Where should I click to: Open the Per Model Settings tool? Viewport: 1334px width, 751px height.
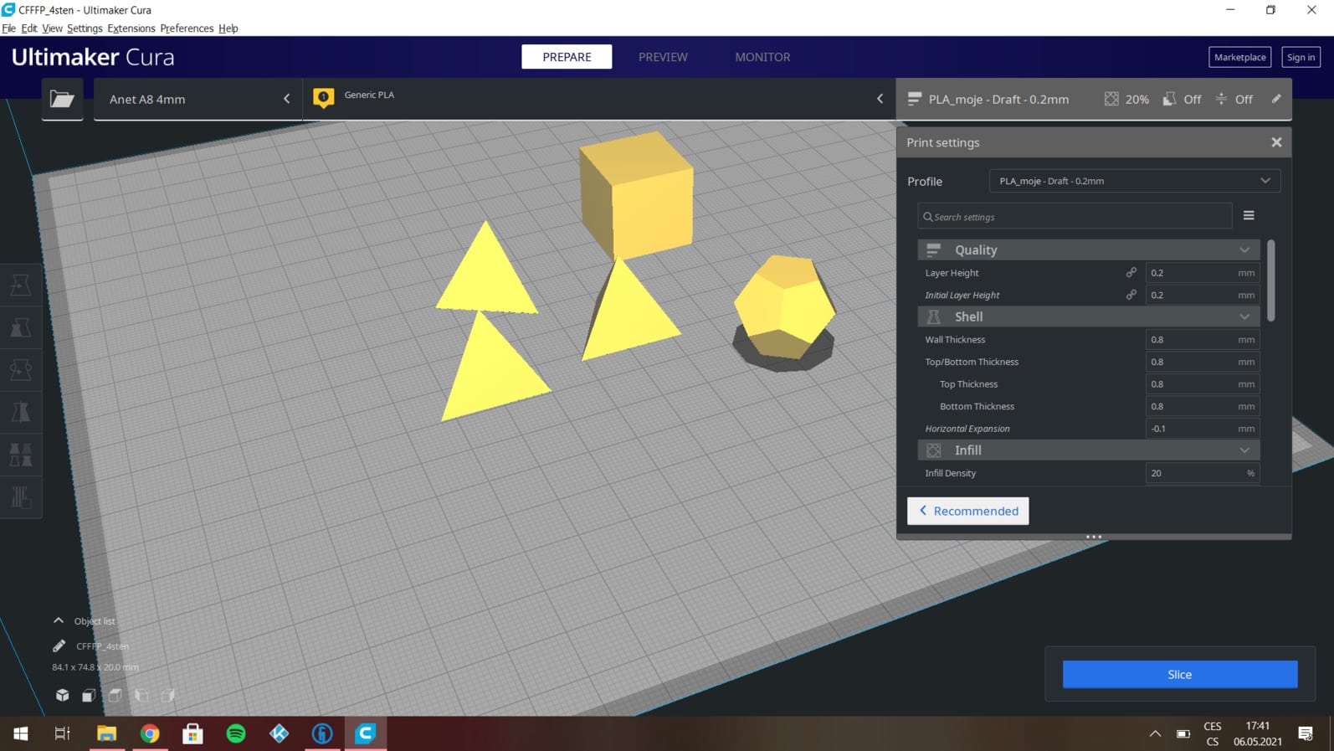[x=21, y=455]
